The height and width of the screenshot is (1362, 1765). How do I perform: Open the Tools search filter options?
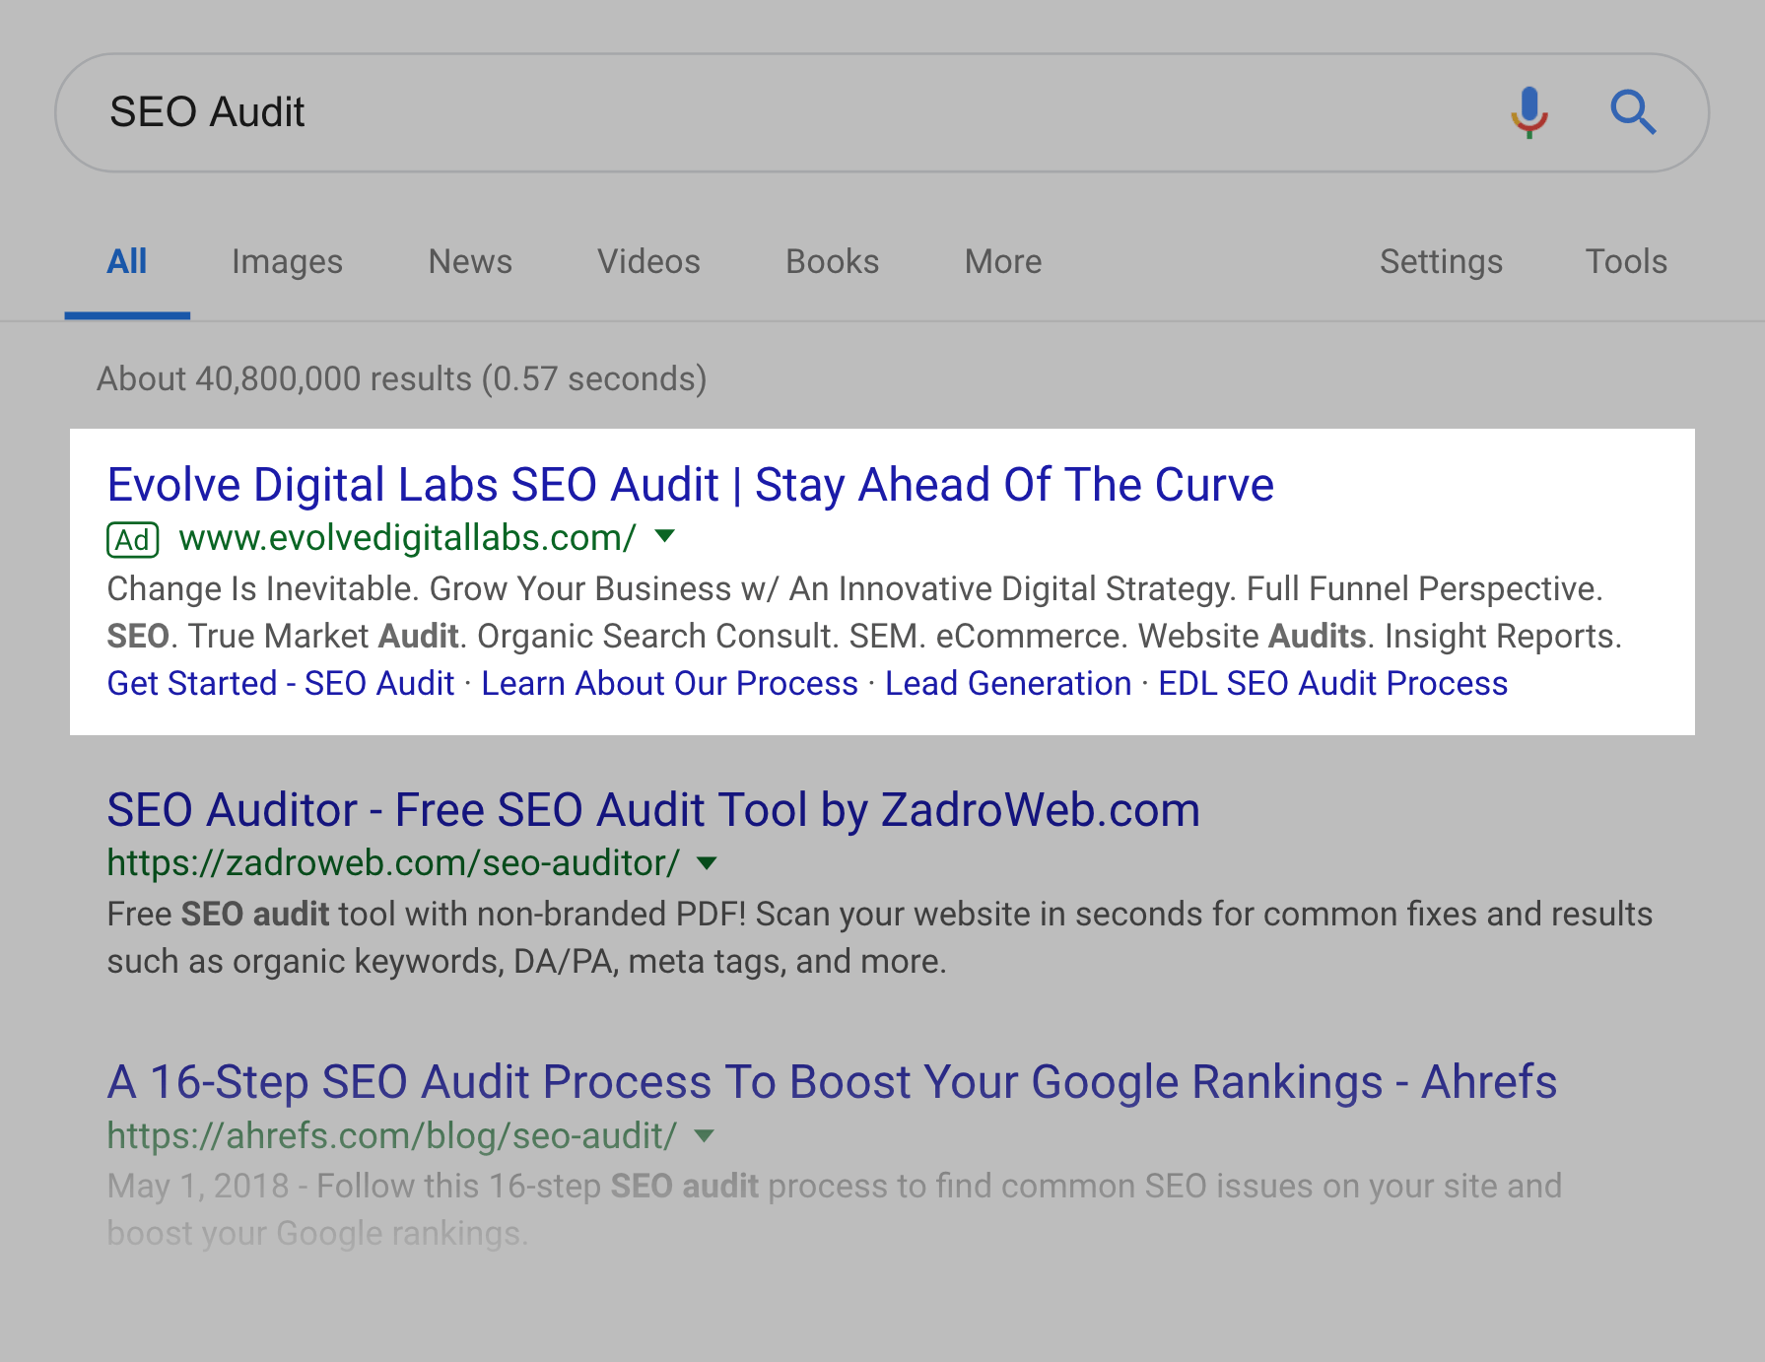click(x=1625, y=262)
